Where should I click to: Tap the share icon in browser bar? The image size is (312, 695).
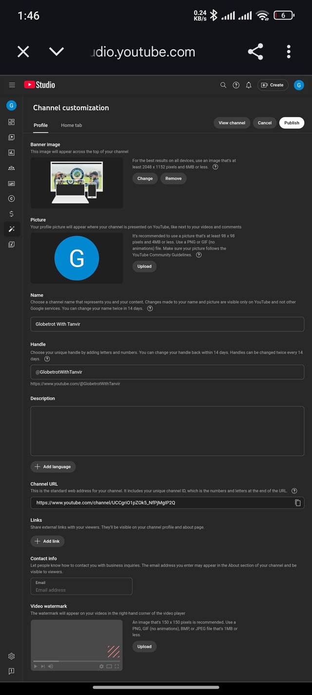click(x=255, y=52)
